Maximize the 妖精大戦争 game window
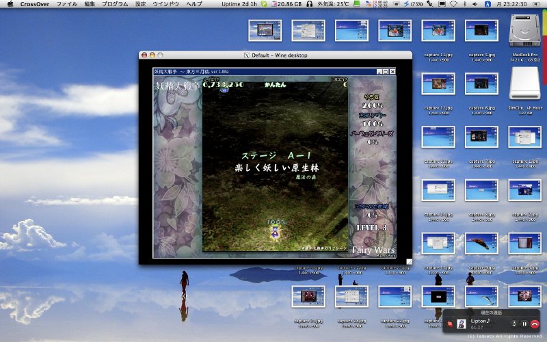The height and width of the screenshot is (342, 547). [386, 72]
